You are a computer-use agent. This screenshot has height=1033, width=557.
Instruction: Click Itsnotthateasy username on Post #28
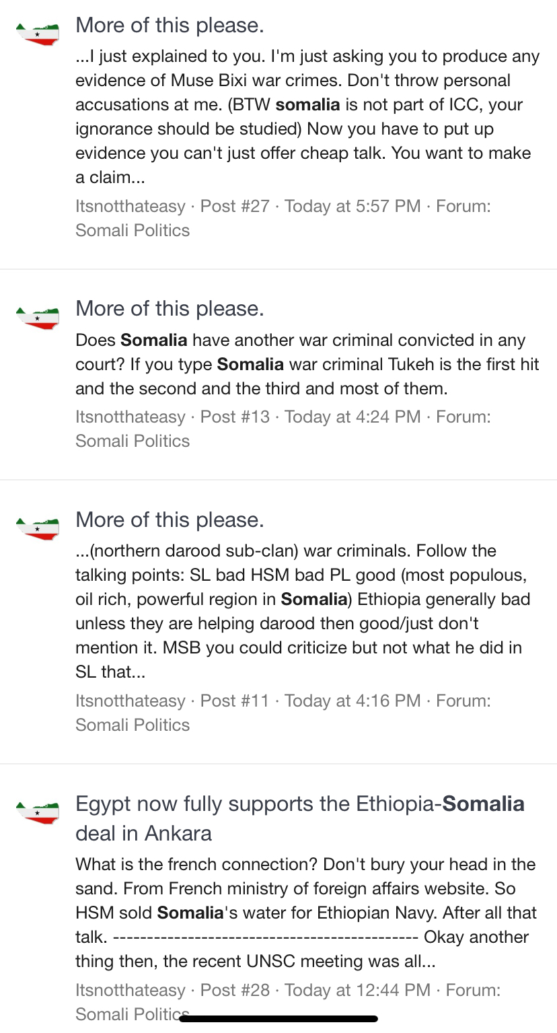click(130, 990)
